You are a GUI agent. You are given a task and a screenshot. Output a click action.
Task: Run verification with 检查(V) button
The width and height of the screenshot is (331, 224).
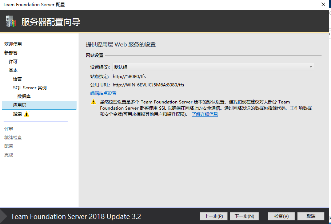[x=282, y=216]
